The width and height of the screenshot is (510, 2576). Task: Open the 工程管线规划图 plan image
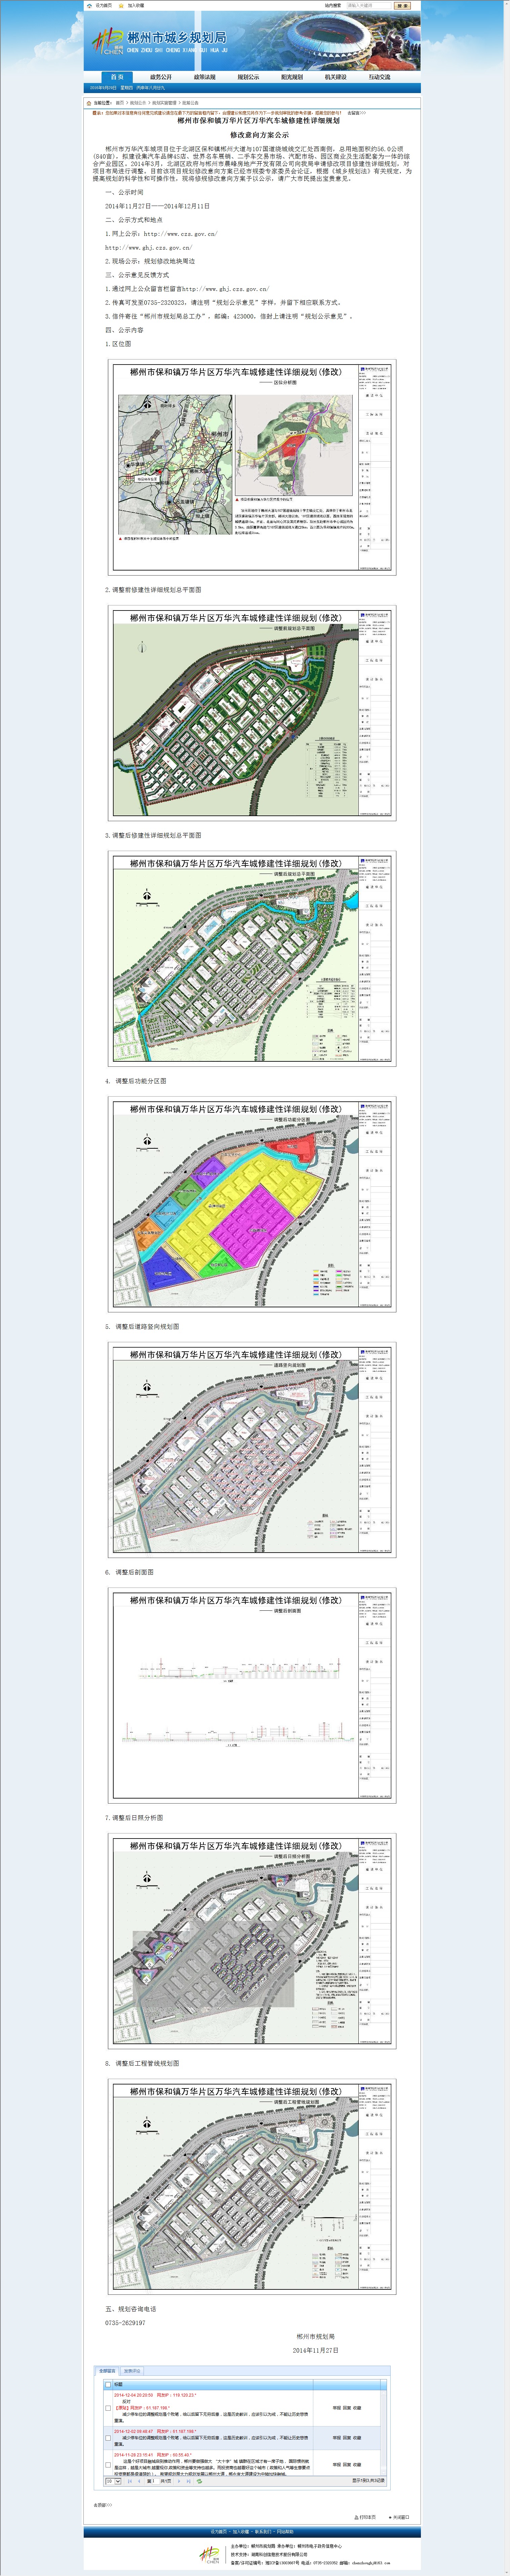click(252, 2187)
